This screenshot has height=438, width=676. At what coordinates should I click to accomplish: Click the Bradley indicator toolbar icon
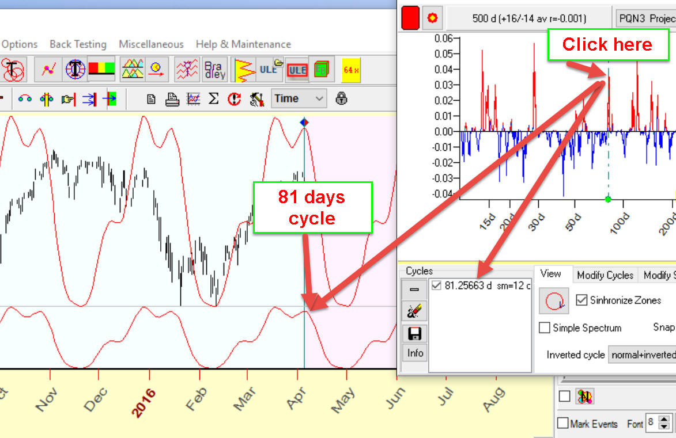pos(215,70)
